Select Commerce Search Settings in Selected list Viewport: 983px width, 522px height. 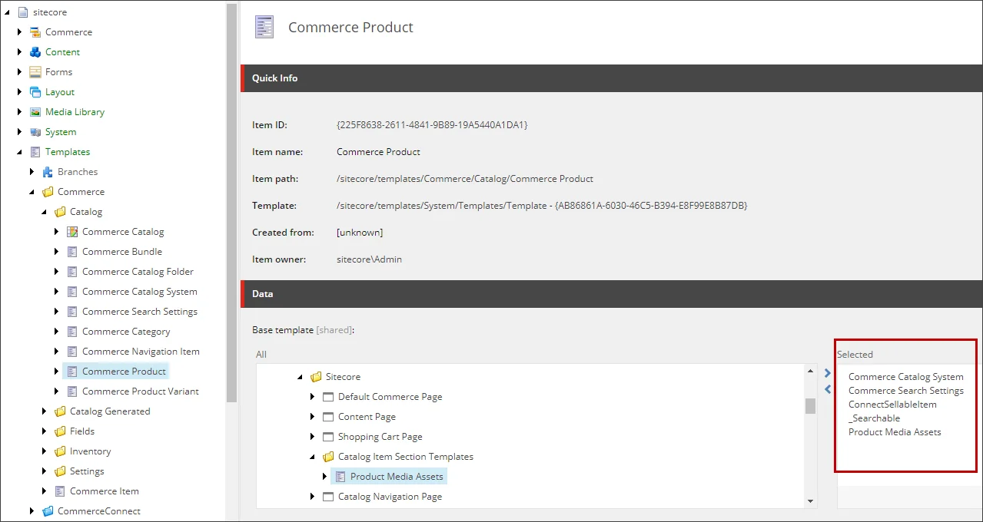pyautogui.click(x=905, y=391)
